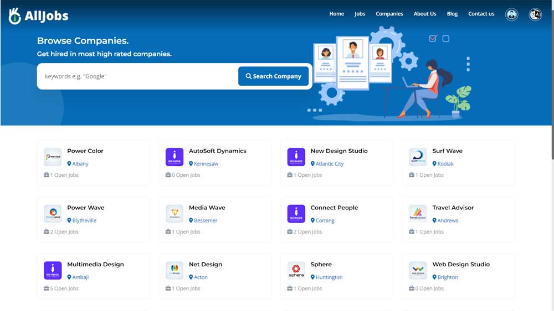Go to the Home menu item
The width and height of the screenshot is (554, 311).
click(337, 14)
